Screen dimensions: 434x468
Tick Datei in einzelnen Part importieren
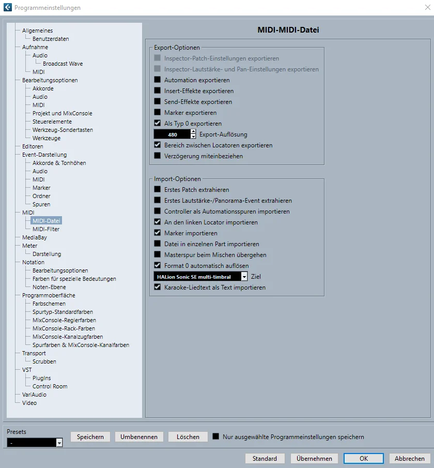[157, 244]
